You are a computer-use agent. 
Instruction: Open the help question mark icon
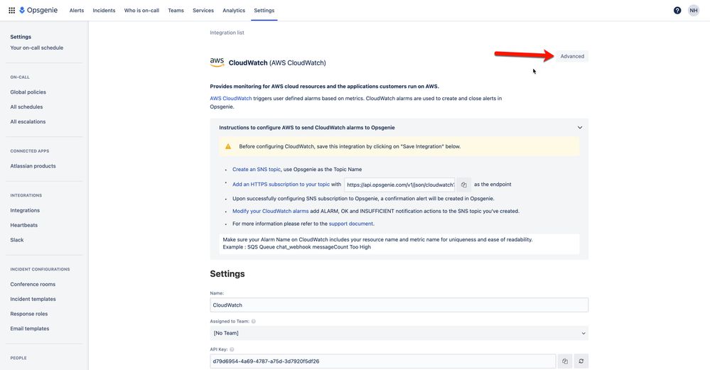pyautogui.click(x=677, y=11)
